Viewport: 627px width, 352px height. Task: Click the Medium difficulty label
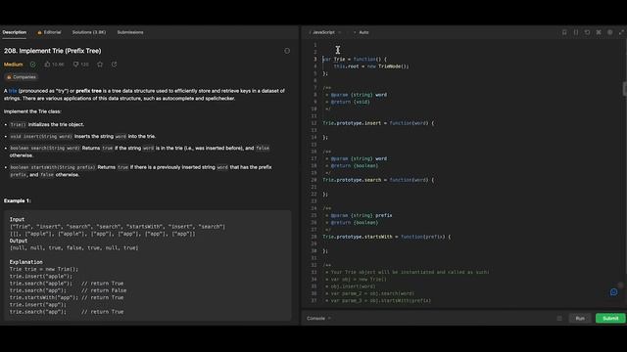[x=13, y=65]
